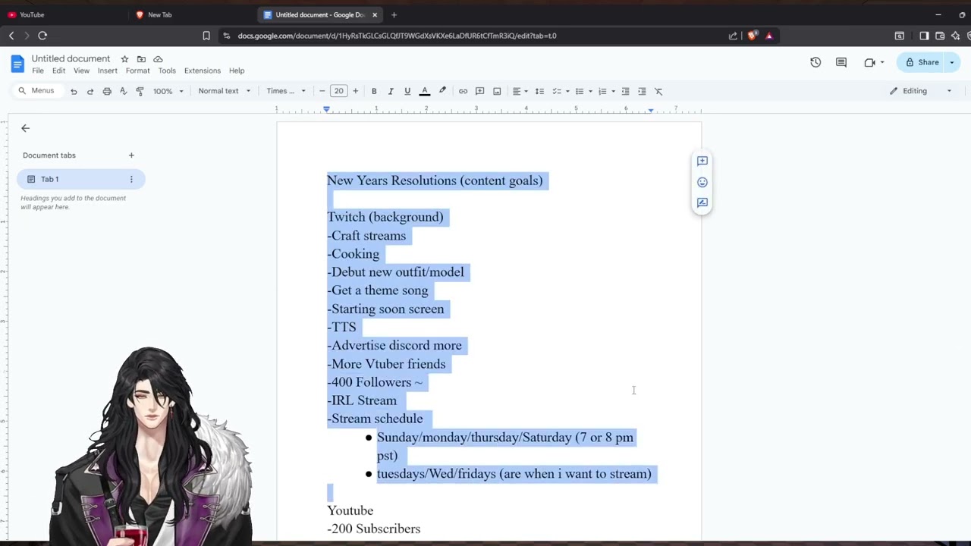Move document to a folder

141,59
